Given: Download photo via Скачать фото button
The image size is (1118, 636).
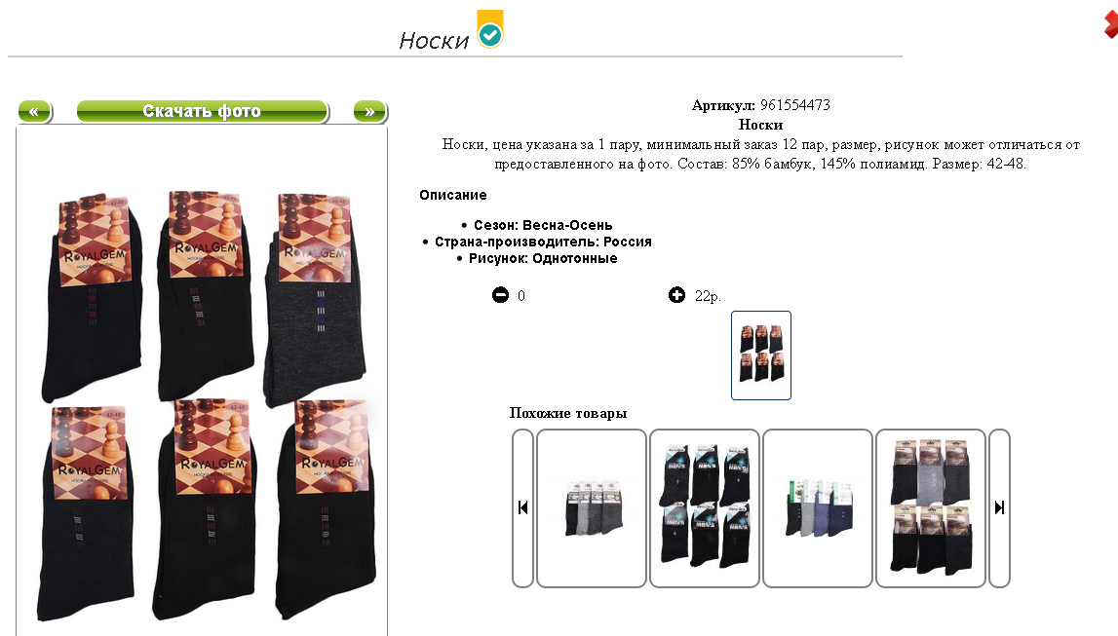Looking at the screenshot, I should pos(203,112).
